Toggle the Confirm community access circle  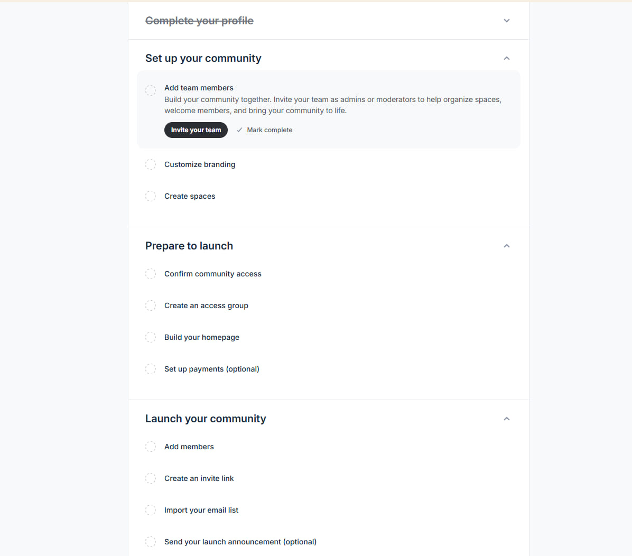point(151,274)
